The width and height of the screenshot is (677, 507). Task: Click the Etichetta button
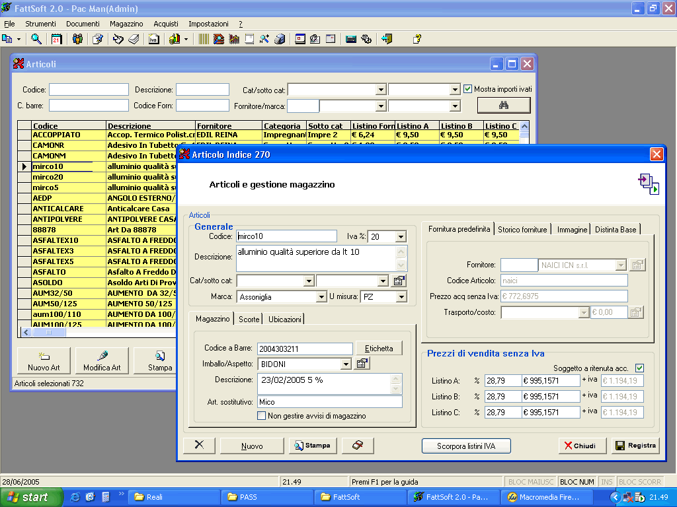click(x=379, y=349)
